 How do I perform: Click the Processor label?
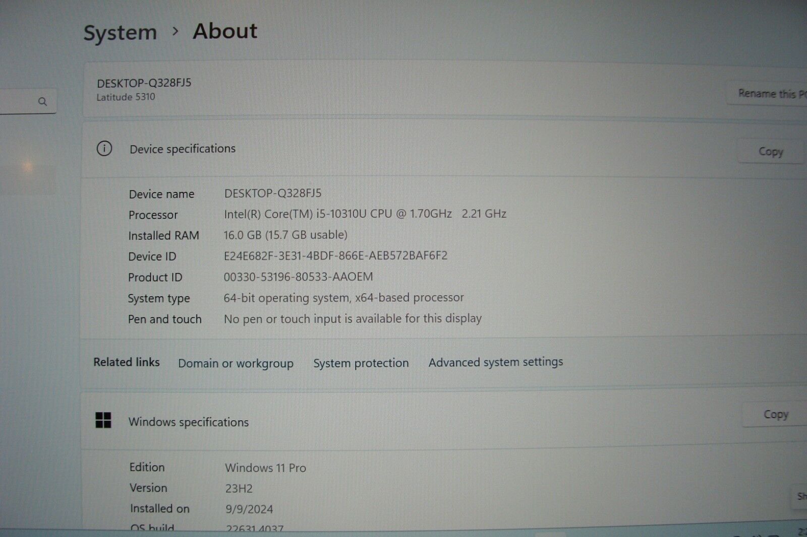(x=153, y=215)
